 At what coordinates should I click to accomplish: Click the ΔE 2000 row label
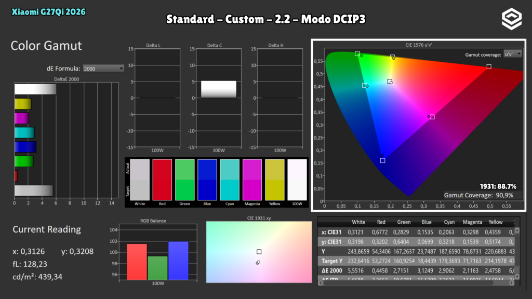pyautogui.click(x=332, y=270)
